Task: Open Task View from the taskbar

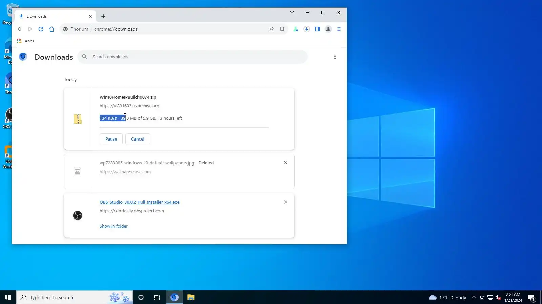Action: [x=157, y=297]
